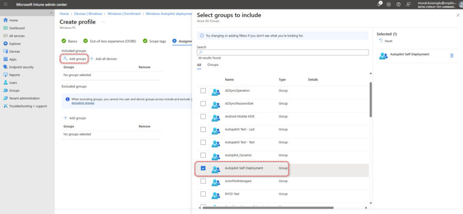Delete Autopilot-Self-Deployment from selected list
463x214 pixels.
[451, 56]
